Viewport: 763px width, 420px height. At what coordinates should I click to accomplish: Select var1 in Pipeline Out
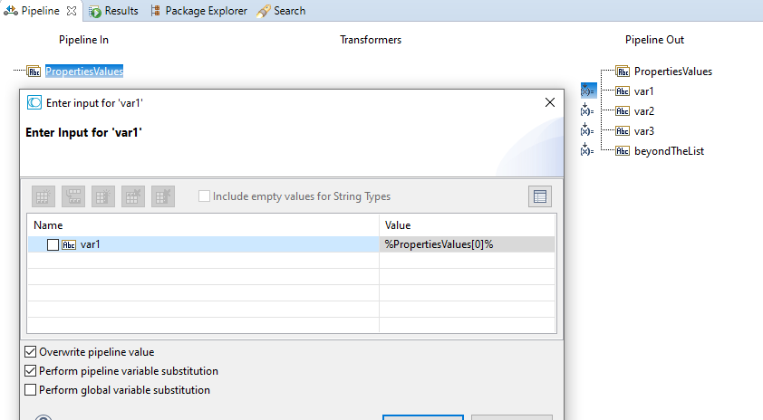643,91
